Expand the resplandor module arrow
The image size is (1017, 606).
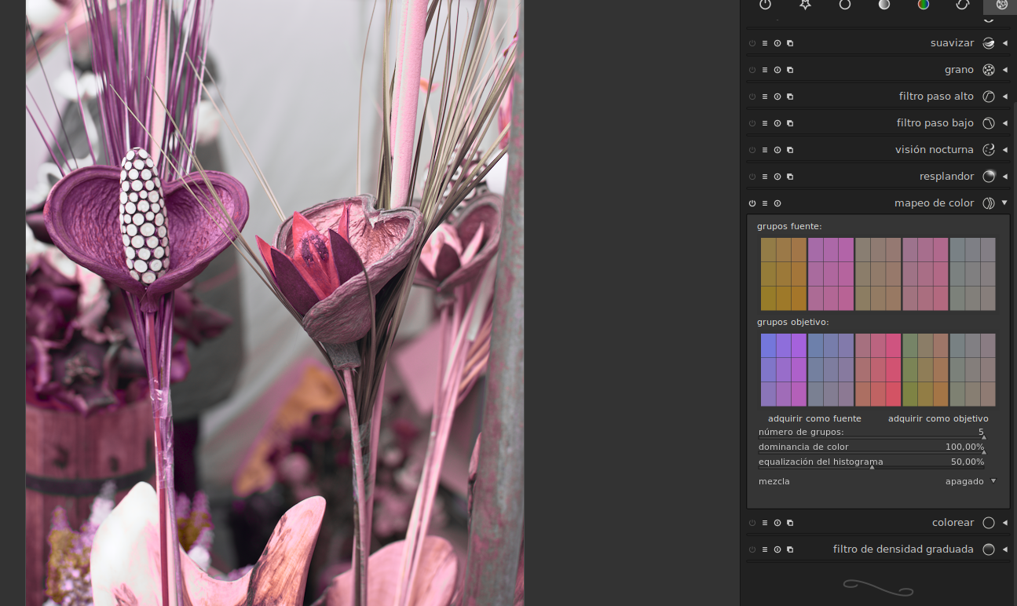pyautogui.click(x=1005, y=177)
